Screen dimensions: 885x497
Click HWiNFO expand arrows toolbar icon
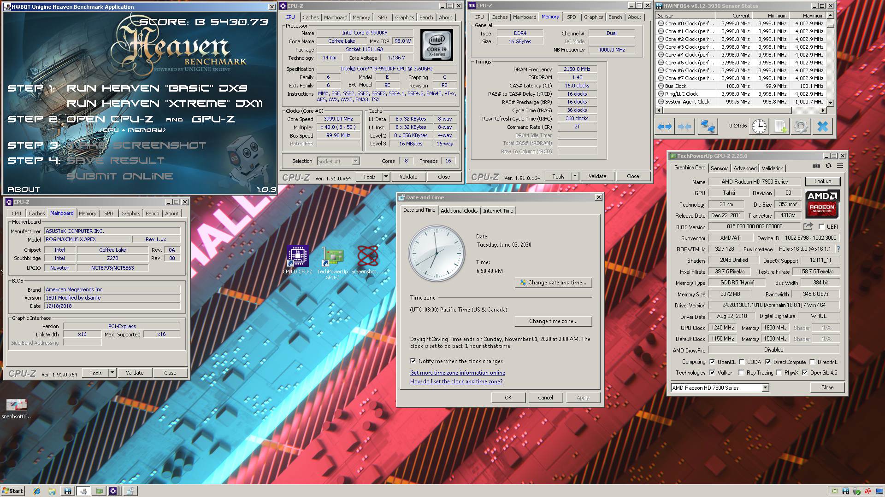pos(664,126)
